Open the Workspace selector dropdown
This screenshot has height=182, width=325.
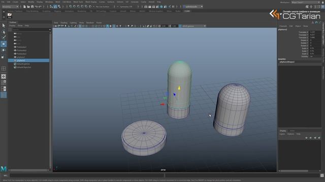click(306, 2)
